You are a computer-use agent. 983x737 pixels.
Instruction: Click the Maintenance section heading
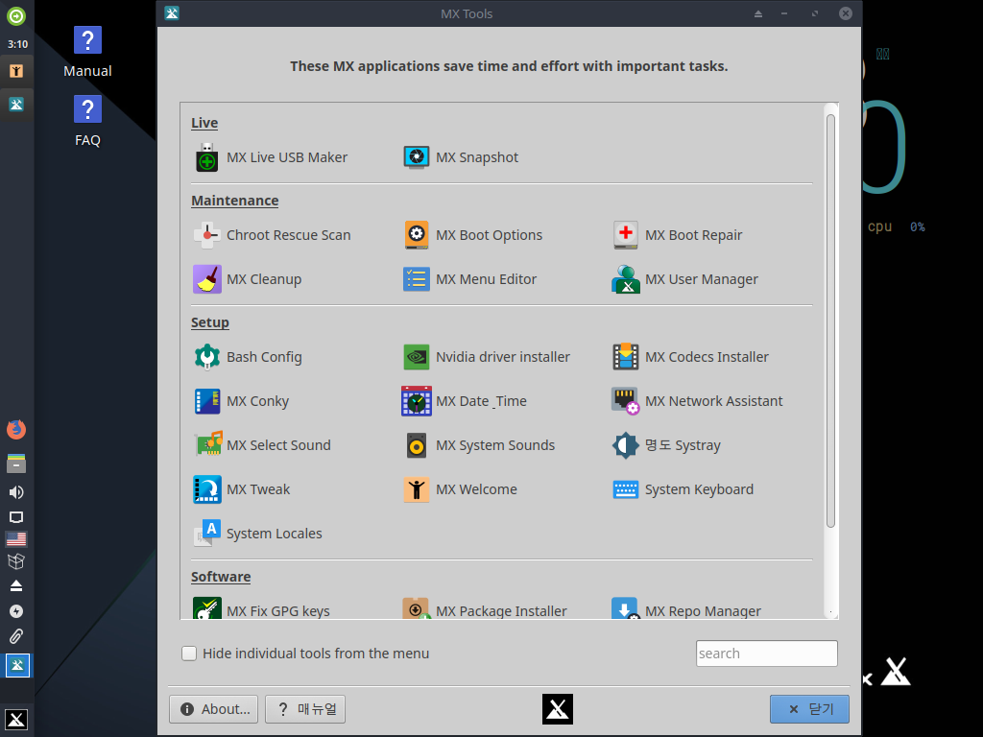[x=235, y=201]
